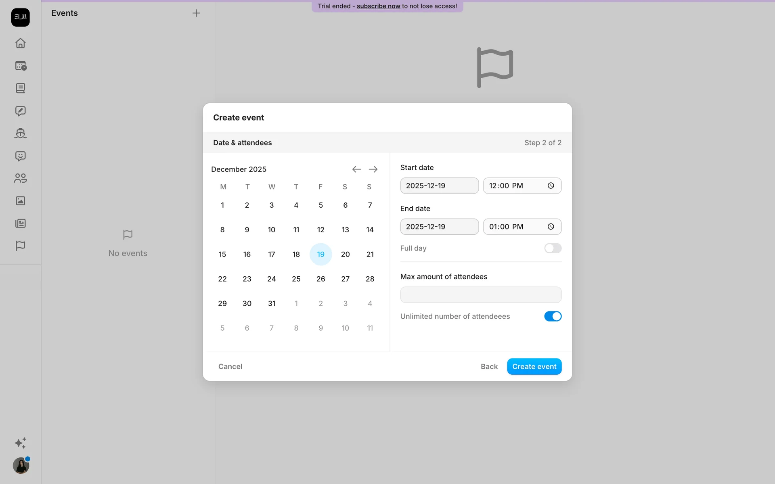Click the Max amount of attendees field
The image size is (775, 484).
(480, 295)
